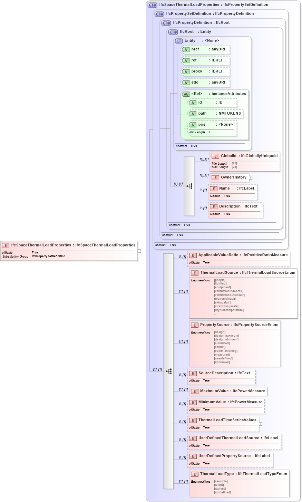Expand the OwnerHistory element with its plus button
This screenshot has height=502, width=302.
coord(251,177)
